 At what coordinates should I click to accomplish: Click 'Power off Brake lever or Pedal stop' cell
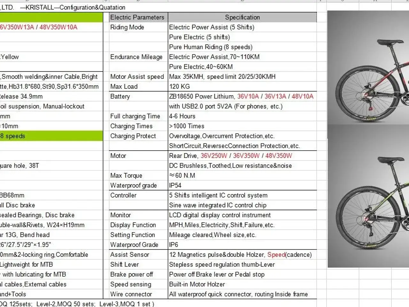(x=242, y=275)
